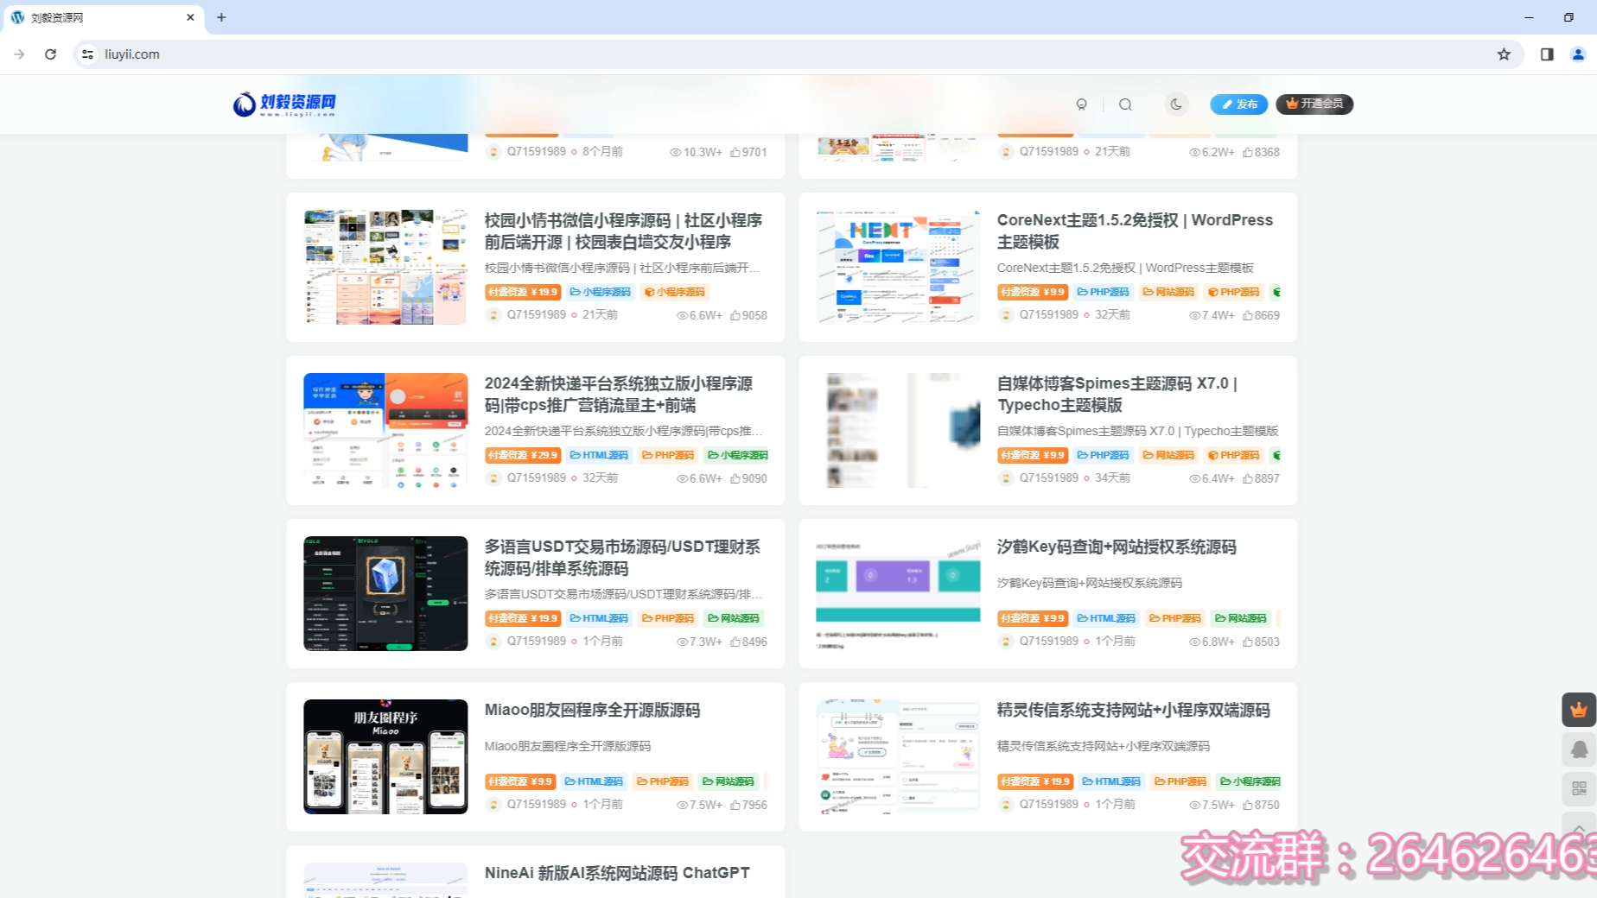Click the 发布 publish button
The height and width of the screenshot is (898, 1597).
1238,104
